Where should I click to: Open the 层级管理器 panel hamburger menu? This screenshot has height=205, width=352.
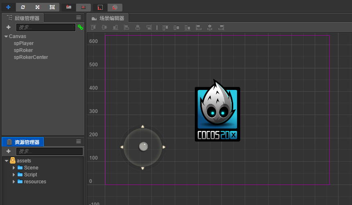click(x=79, y=18)
